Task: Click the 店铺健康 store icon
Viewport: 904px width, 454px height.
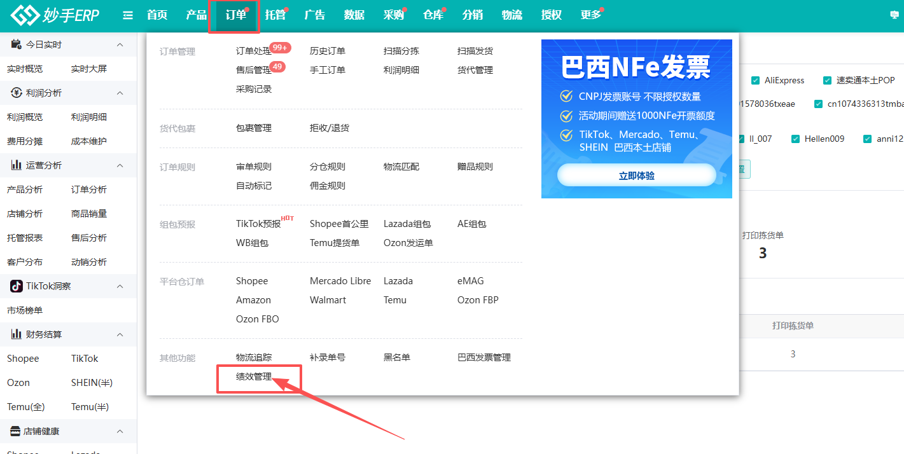Action: tap(15, 431)
